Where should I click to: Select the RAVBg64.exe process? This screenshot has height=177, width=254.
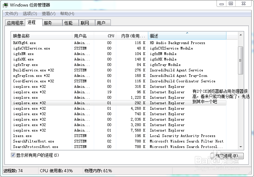(119, 43)
